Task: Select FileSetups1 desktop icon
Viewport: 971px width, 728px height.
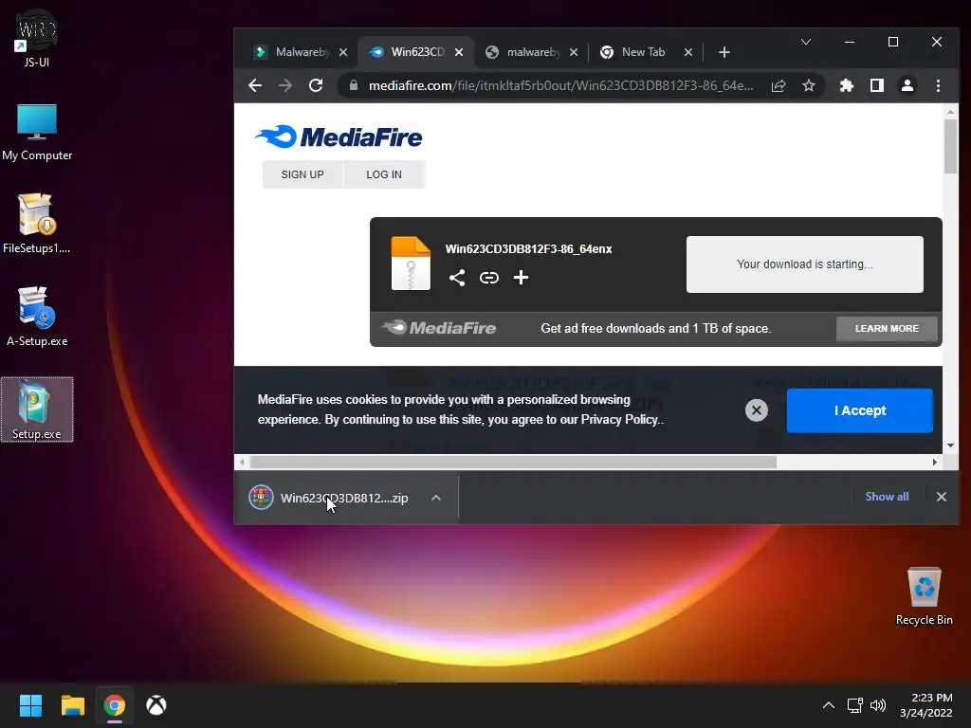Action: point(37,224)
